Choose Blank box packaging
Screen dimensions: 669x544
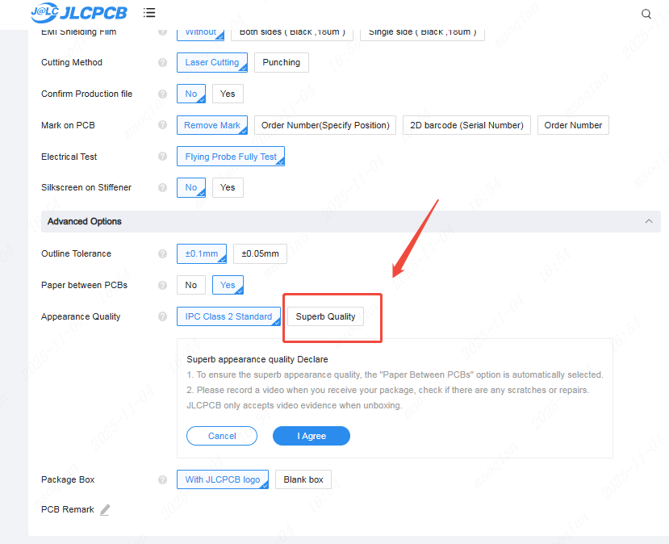point(303,479)
